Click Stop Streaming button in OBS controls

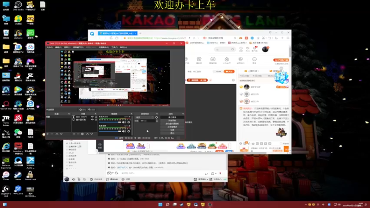[x=172, y=117]
